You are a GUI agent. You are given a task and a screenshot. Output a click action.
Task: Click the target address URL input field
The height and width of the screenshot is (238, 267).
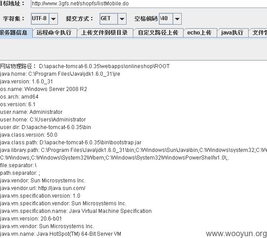pos(149,4)
